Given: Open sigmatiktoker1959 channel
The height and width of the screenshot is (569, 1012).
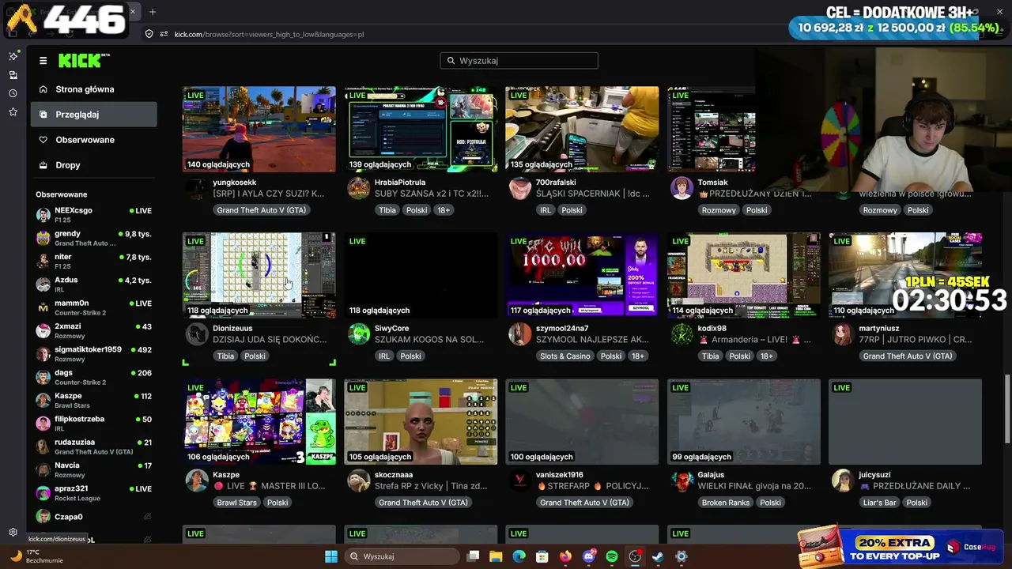Looking at the screenshot, I should click(x=93, y=353).
